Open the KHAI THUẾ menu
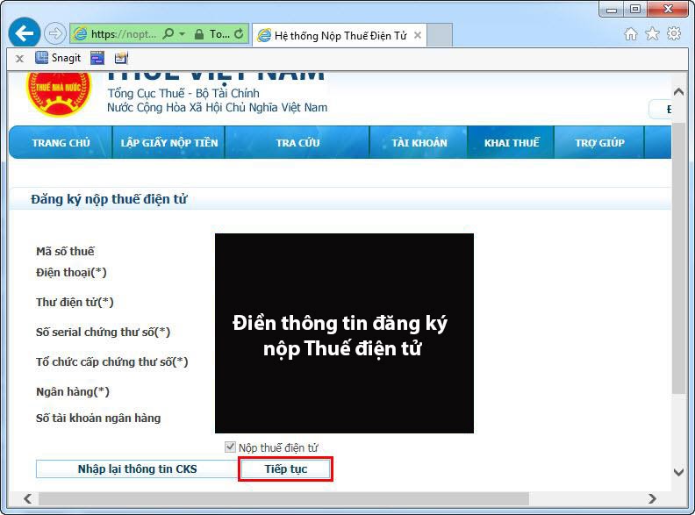The width and height of the screenshot is (695, 515). (x=512, y=143)
